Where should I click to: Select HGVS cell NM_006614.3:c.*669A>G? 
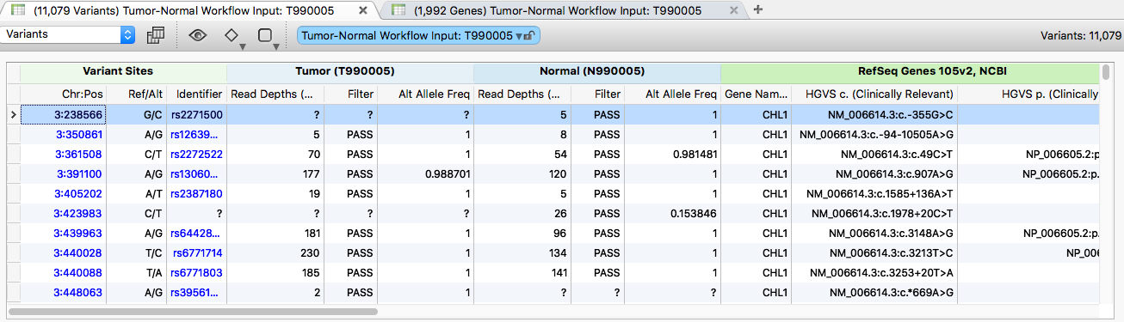point(874,293)
